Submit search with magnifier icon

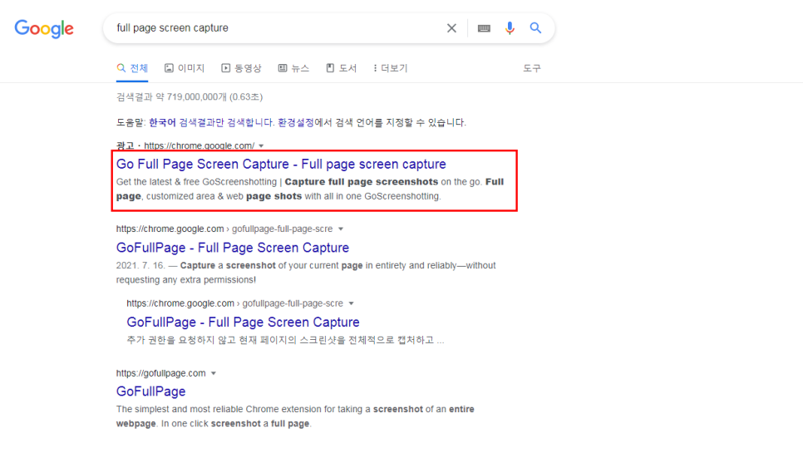[535, 28]
